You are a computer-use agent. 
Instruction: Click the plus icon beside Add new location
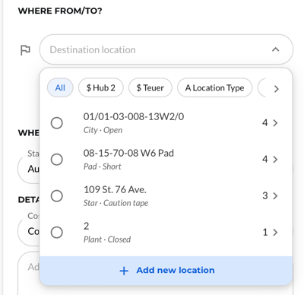(x=124, y=271)
